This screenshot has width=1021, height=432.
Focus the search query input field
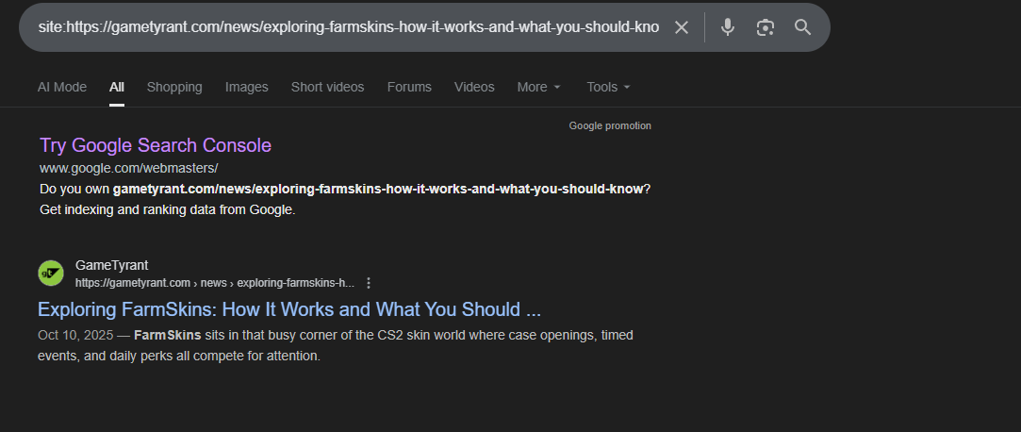[349, 27]
